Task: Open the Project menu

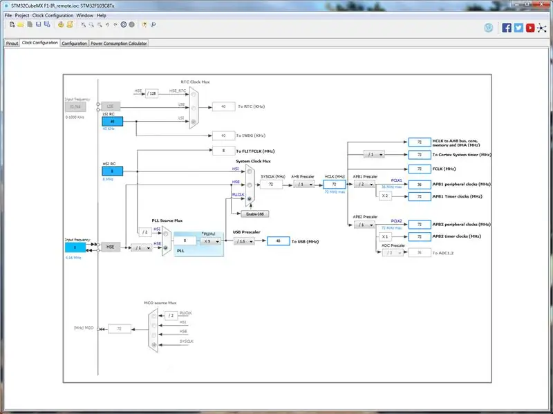Action: (x=22, y=15)
